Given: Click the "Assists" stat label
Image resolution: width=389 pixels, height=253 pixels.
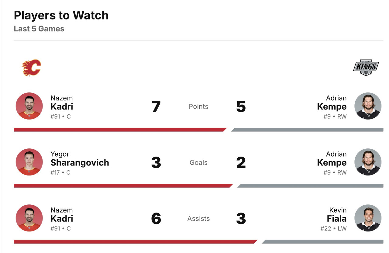Looking at the screenshot, I should coord(198,218).
